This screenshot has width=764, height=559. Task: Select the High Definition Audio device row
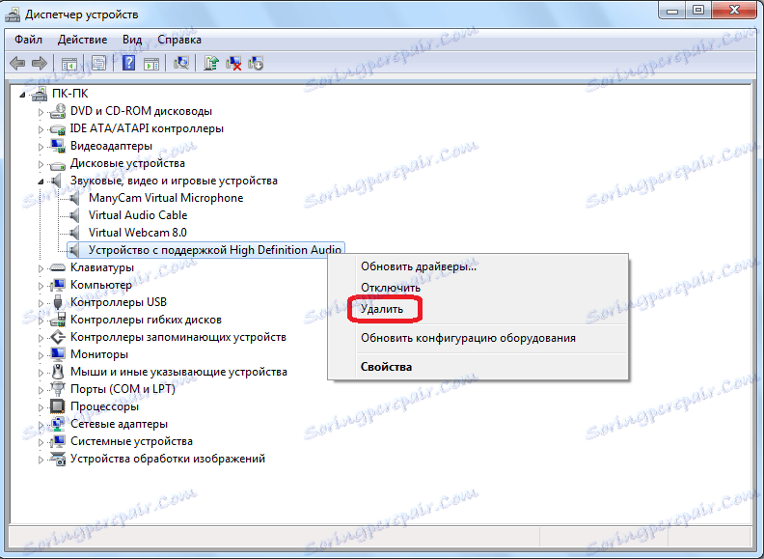tap(205, 250)
